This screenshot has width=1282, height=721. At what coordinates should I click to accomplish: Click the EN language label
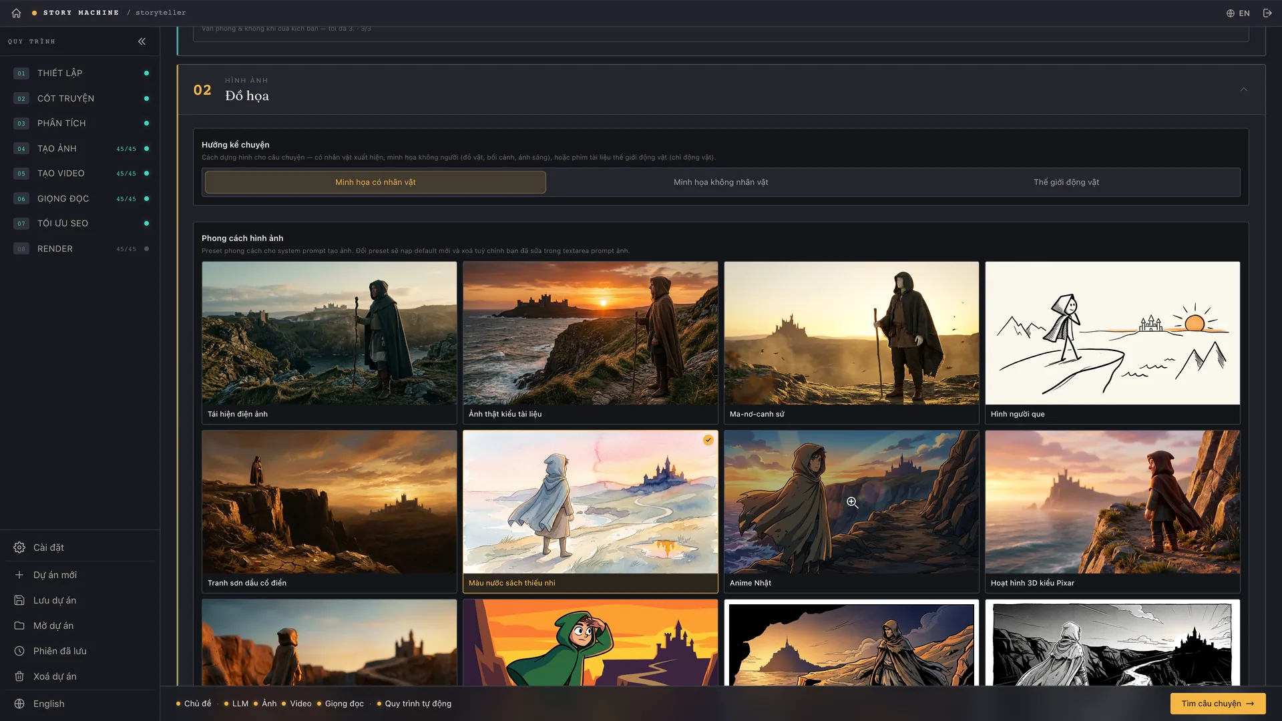point(1244,13)
